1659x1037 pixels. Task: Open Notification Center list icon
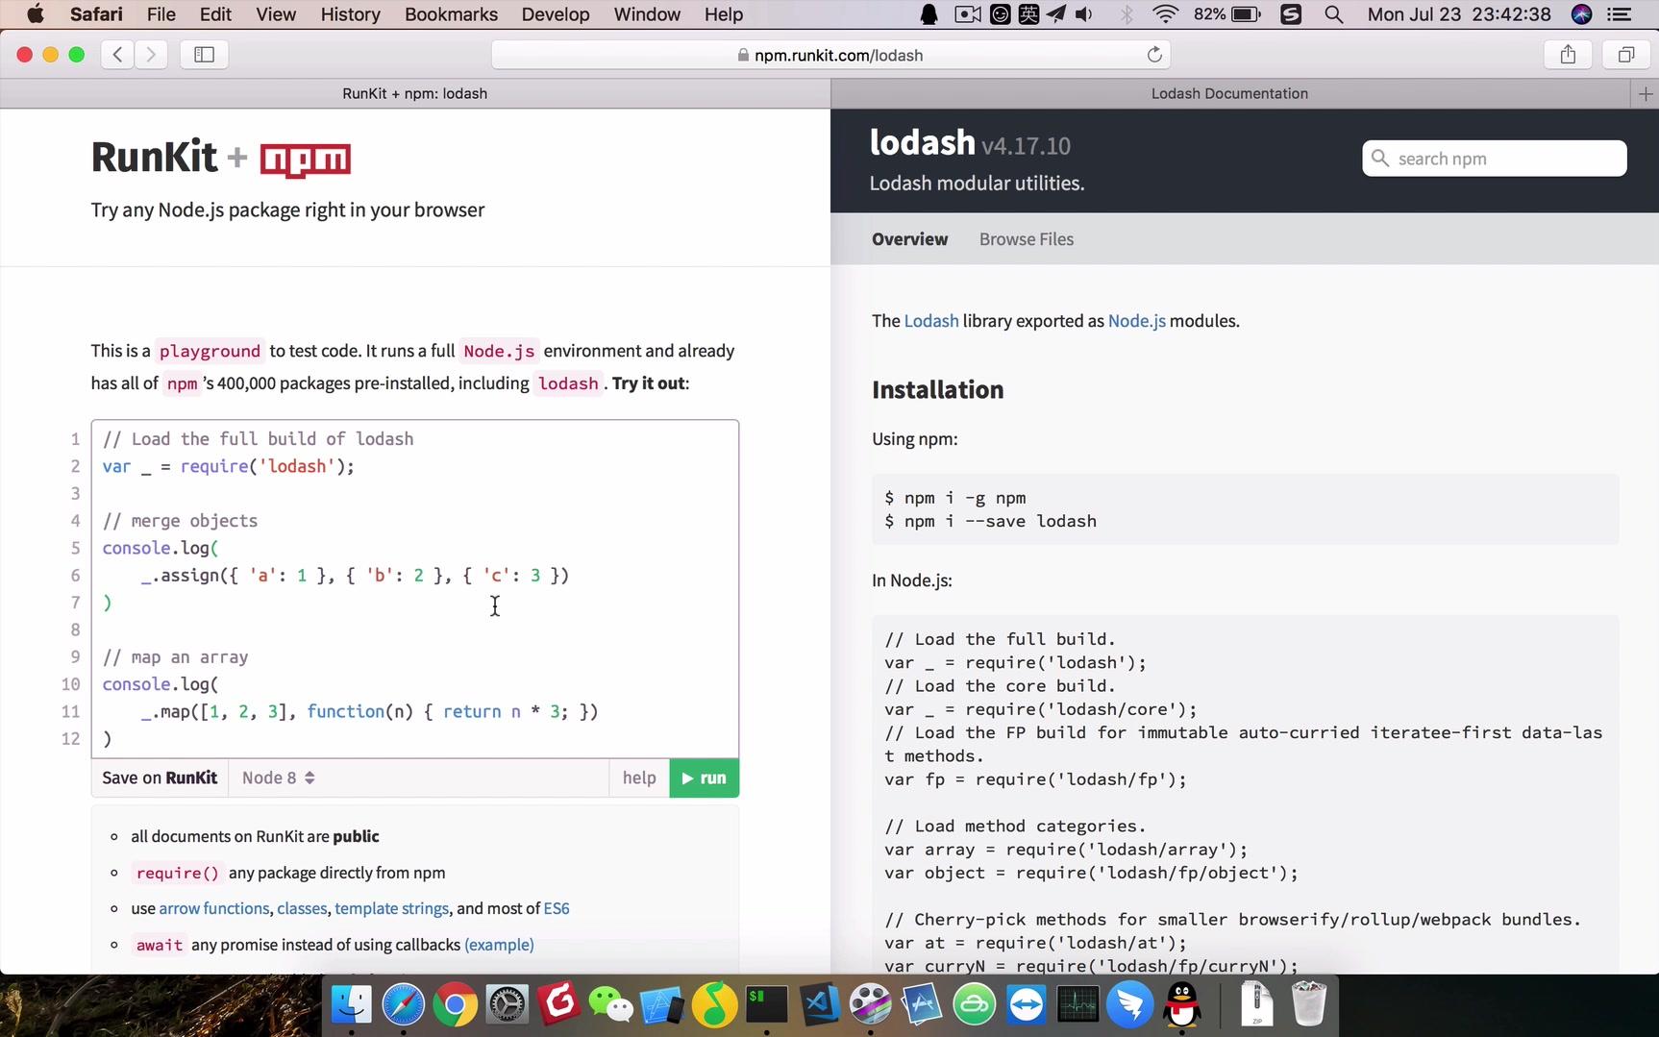click(x=1619, y=14)
